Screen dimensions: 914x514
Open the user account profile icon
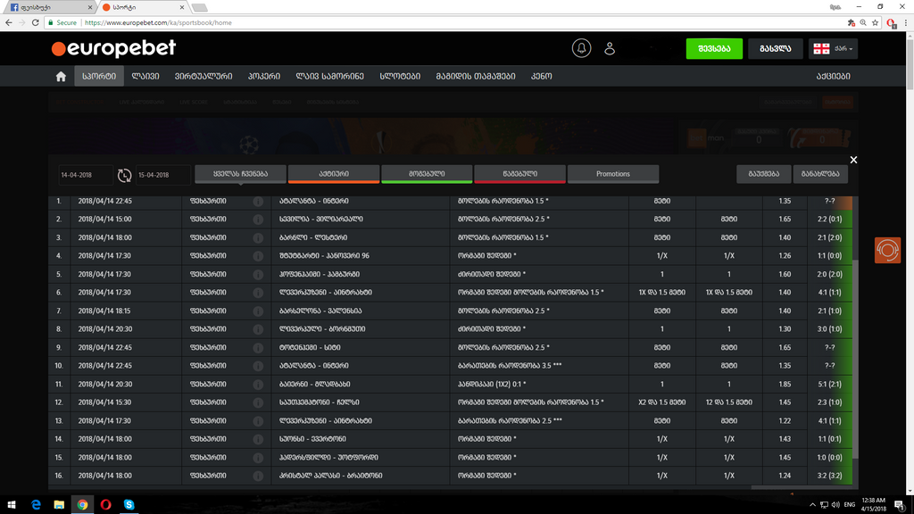[x=611, y=48]
